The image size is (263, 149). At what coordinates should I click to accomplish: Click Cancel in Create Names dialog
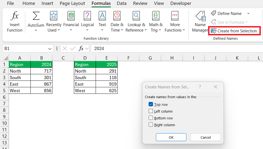coord(206,137)
